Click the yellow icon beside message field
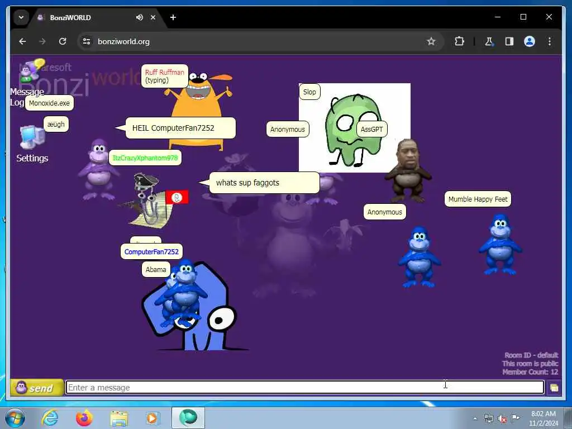 pos(554,388)
